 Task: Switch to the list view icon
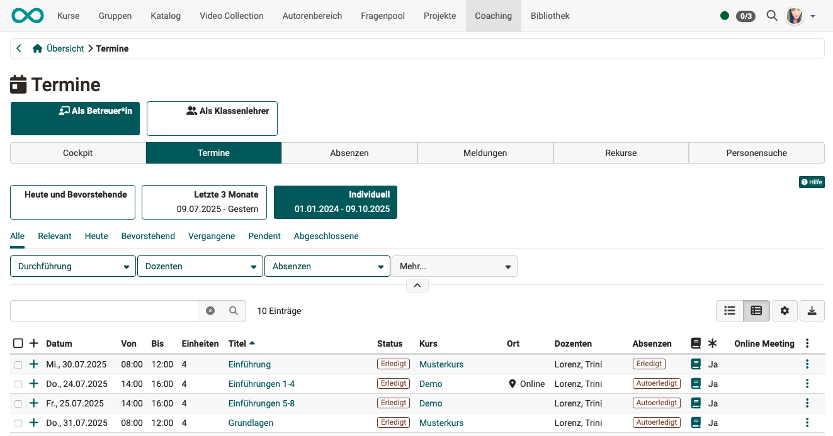pos(729,310)
